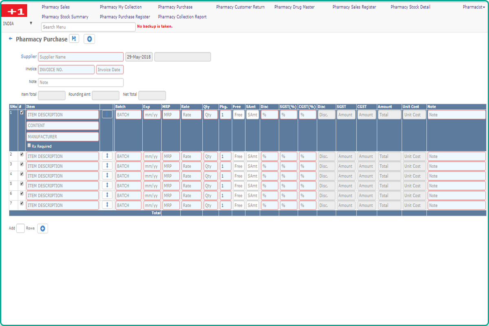Open Pharmacy Sales menu item

56,7
